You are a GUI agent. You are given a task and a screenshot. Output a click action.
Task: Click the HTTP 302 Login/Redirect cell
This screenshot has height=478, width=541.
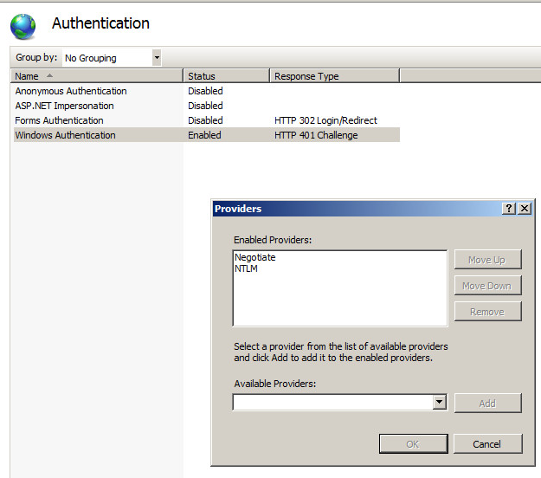(x=325, y=120)
